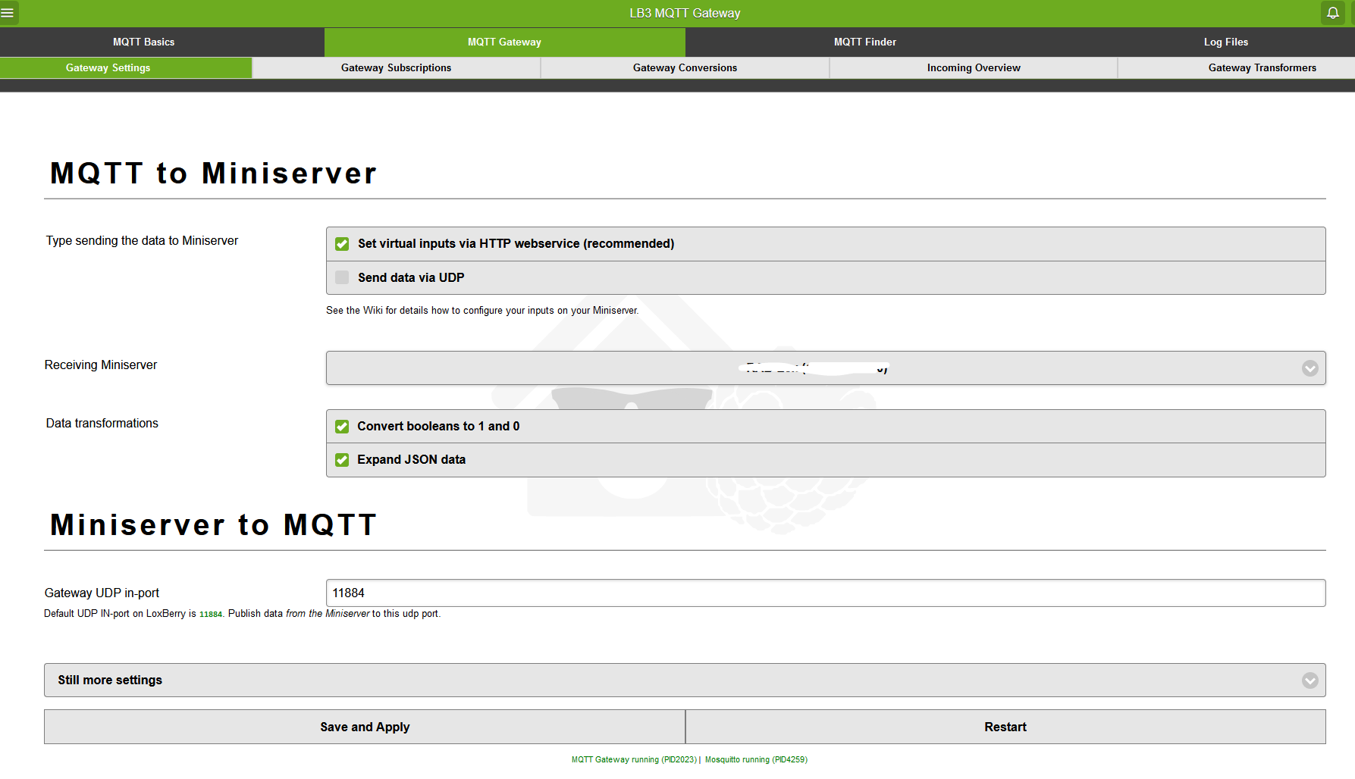The width and height of the screenshot is (1355, 779).
Task: Expand the Still more settings section
Action: point(685,680)
